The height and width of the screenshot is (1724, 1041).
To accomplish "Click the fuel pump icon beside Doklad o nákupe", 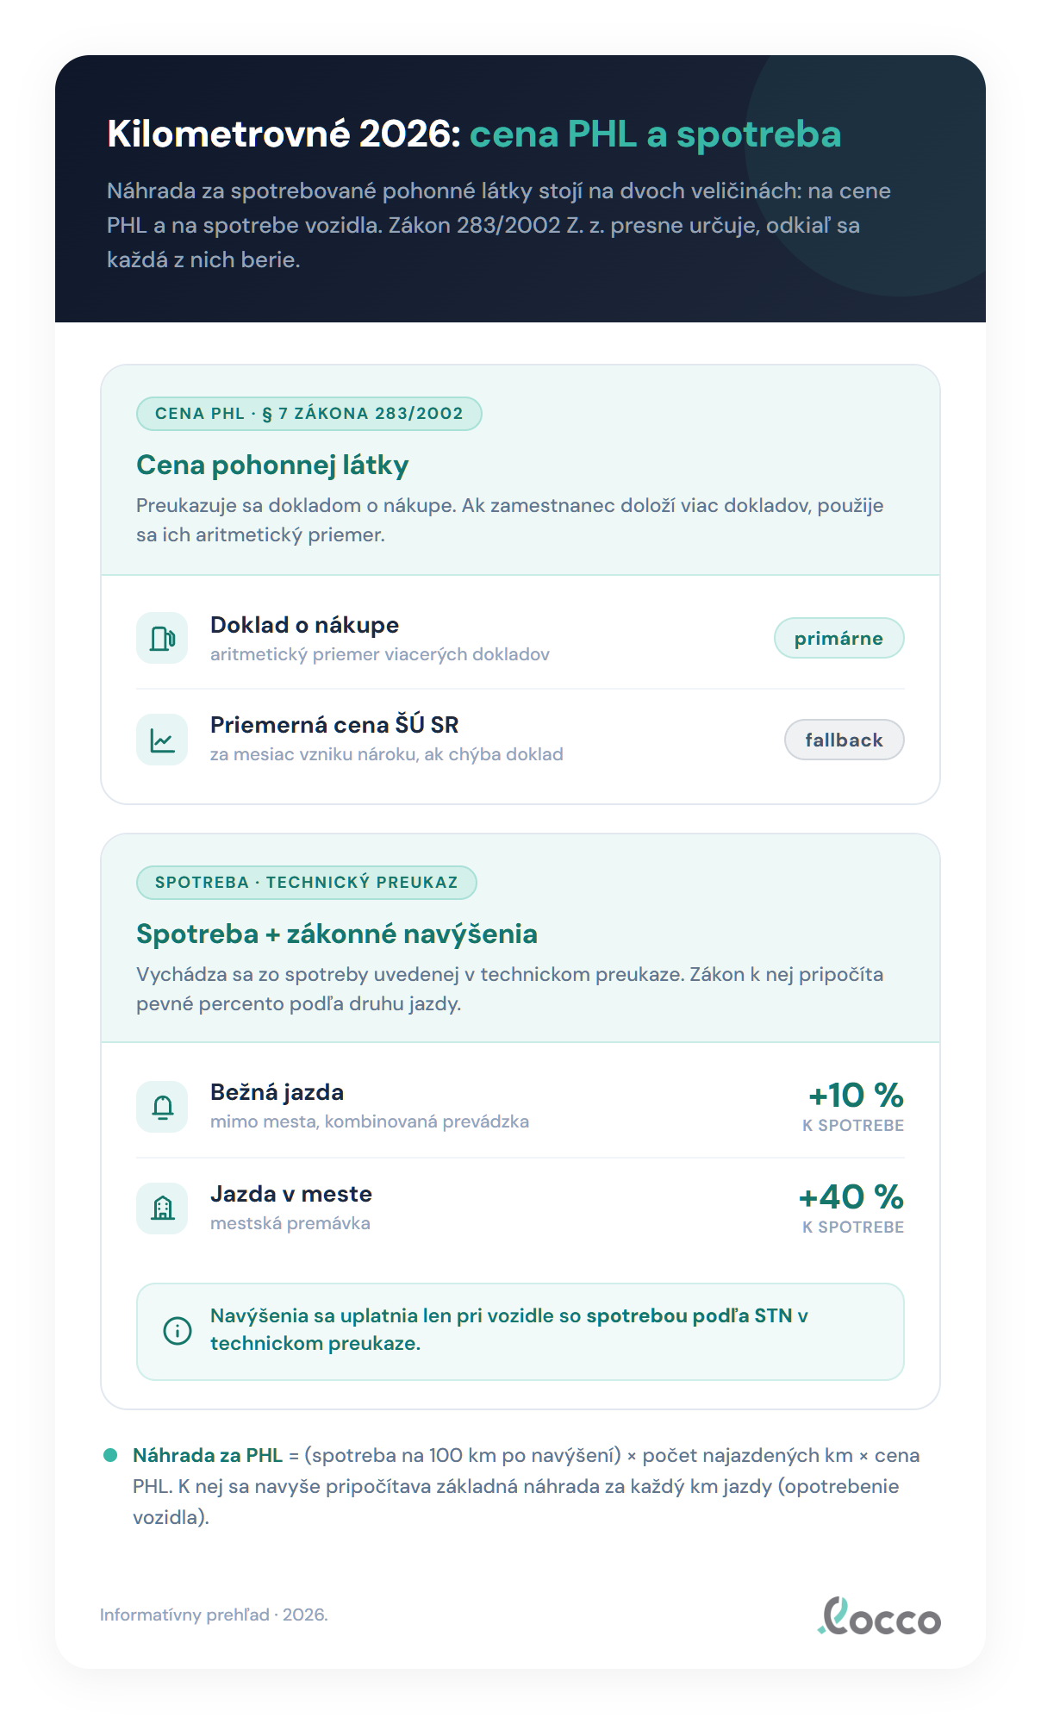I will click(x=162, y=638).
